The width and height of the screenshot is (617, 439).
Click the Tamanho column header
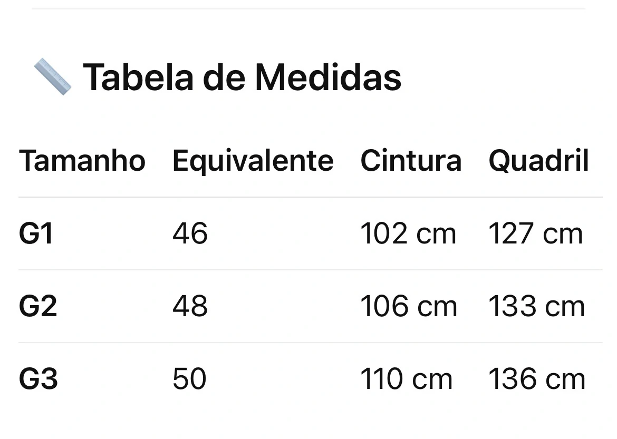(x=82, y=161)
